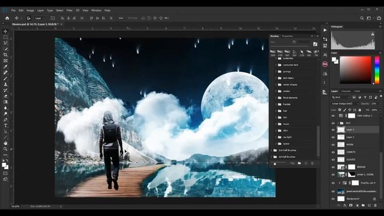The width and height of the screenshot is (384, 216).
Task: Click the BRIDGE layer mask thumbnail
Action: [x=352, y=167]
